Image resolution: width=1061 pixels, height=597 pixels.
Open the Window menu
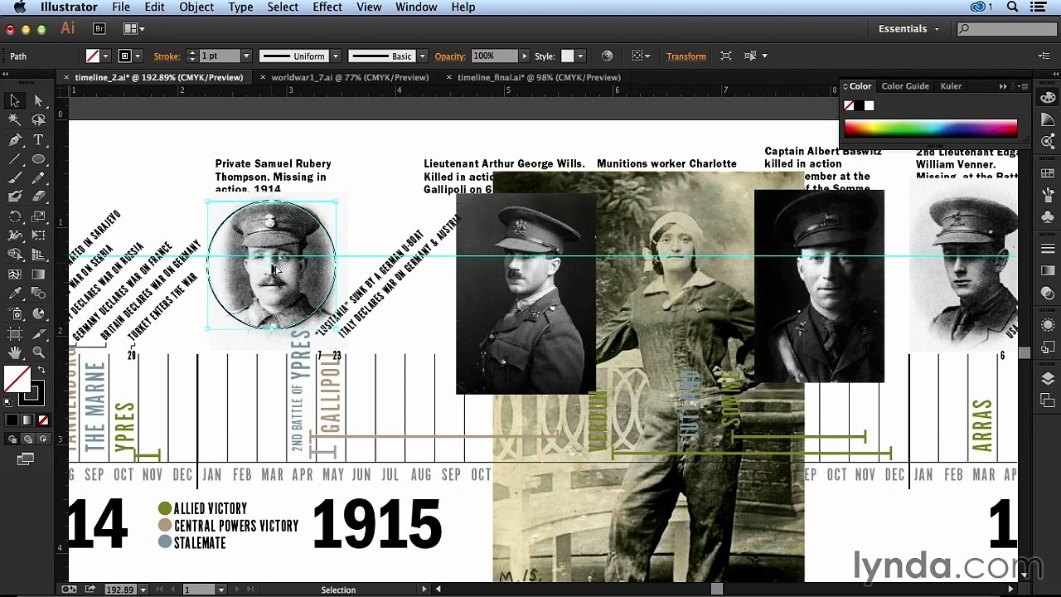click(416, 7)
